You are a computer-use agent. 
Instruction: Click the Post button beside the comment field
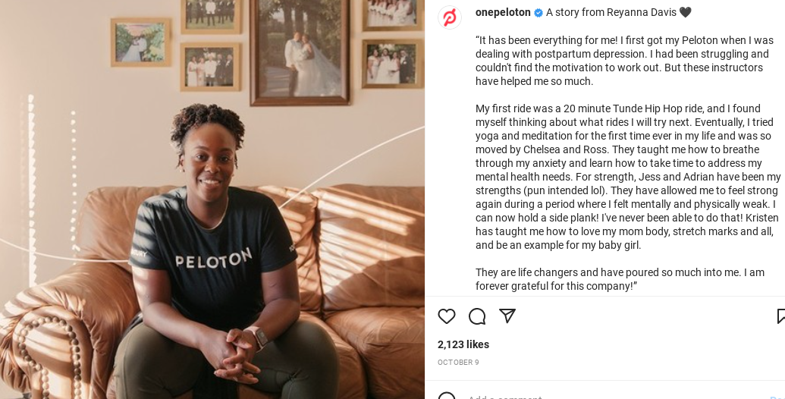tap(777, 397)
